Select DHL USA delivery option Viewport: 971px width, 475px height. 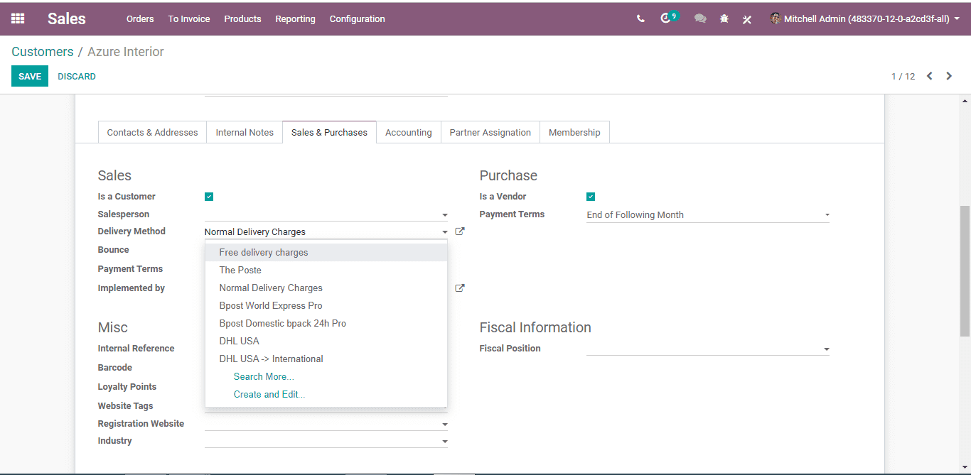326,341
